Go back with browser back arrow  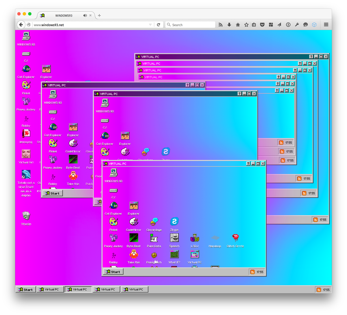click(x=21, y=25)
